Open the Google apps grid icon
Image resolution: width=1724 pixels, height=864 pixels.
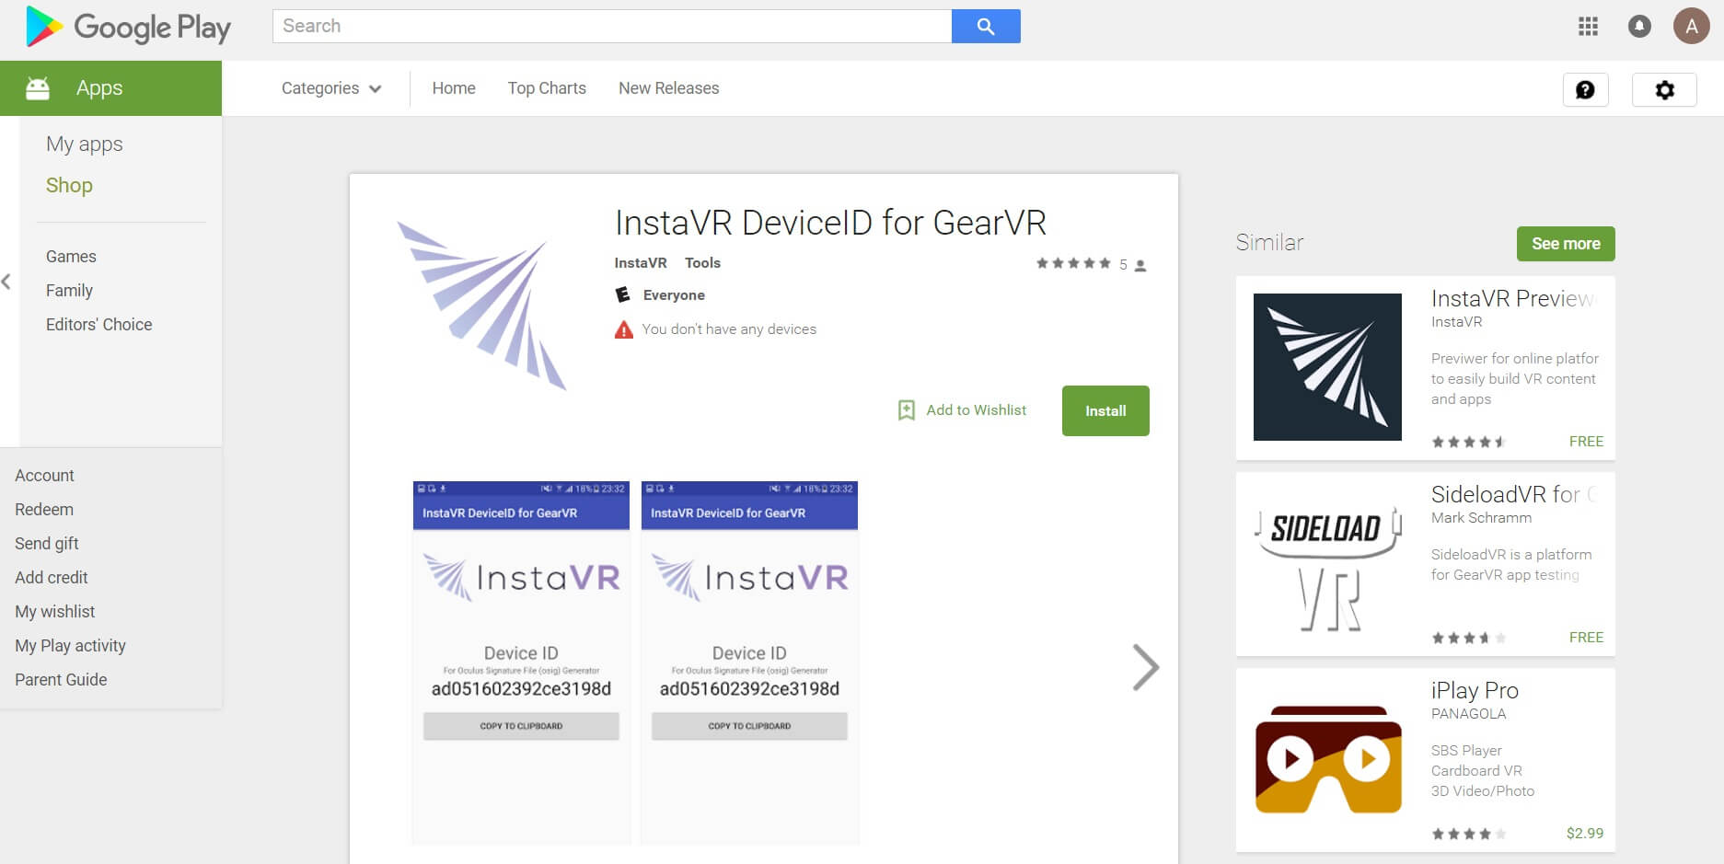pos(1588,27)
